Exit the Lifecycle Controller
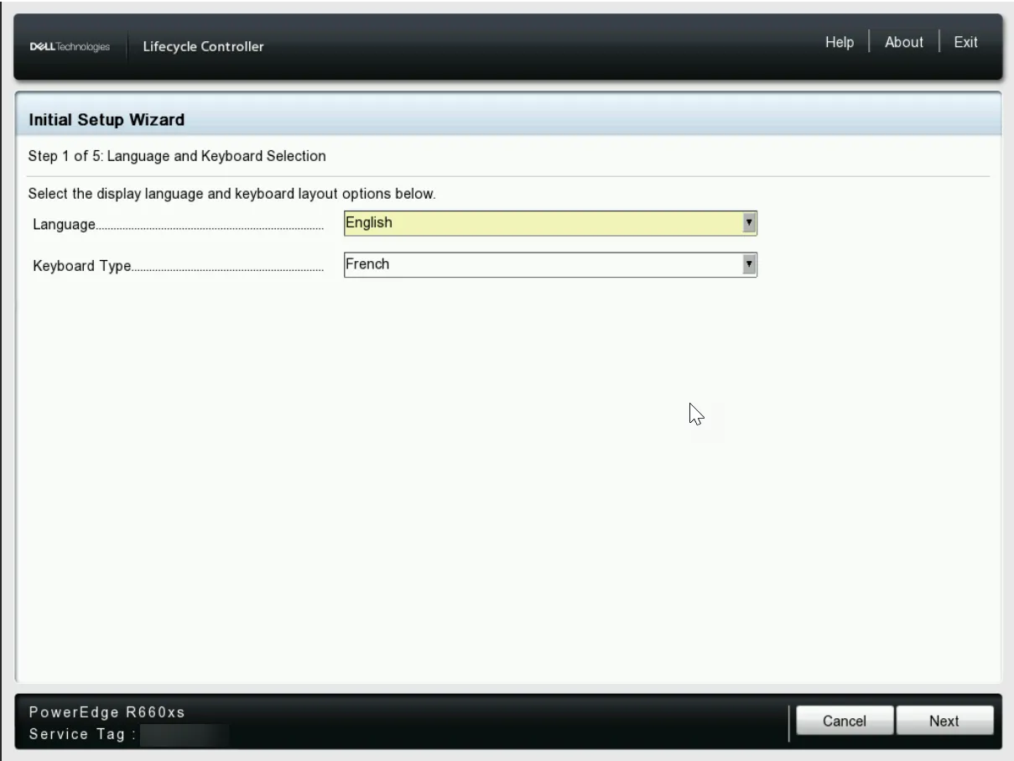 coord(965,43)
